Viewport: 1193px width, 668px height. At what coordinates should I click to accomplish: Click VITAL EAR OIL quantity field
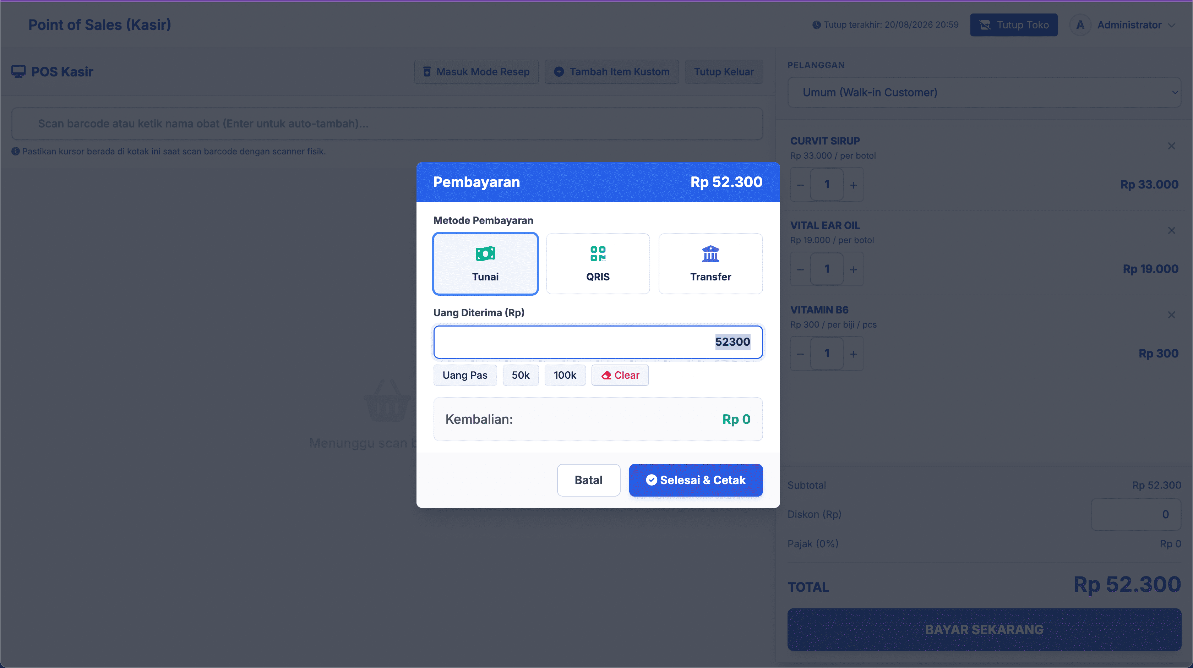coord(827,269)
